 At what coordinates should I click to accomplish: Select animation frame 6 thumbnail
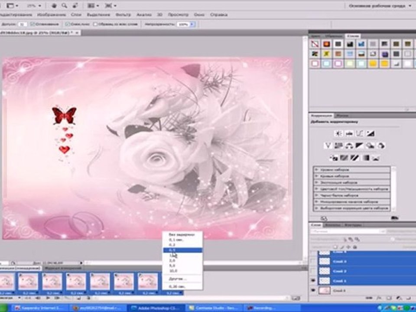point(123,281)
